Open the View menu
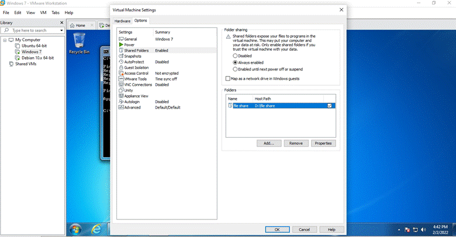The width and height of the screenshot is (456, 237). [x=30, y=12]
